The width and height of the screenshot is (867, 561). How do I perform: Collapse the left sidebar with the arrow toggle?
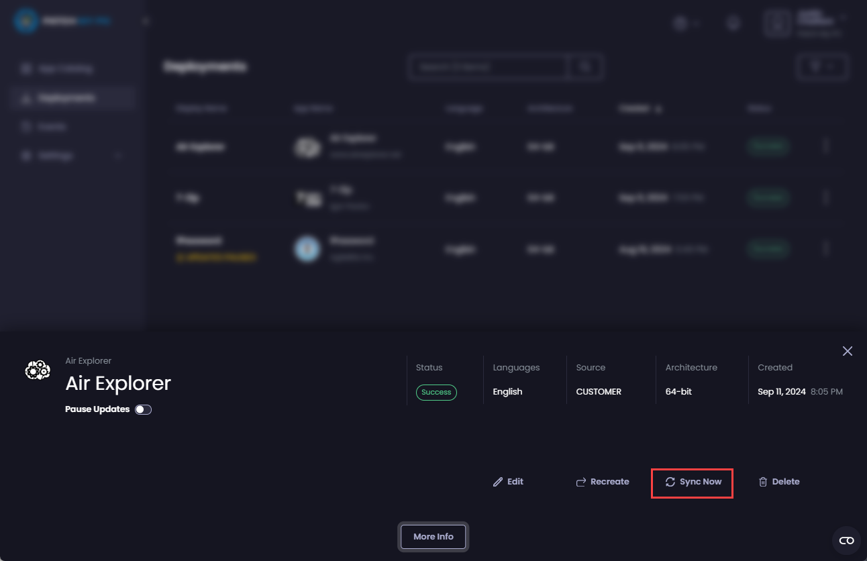pyautogui.click(x=145, y=21)
